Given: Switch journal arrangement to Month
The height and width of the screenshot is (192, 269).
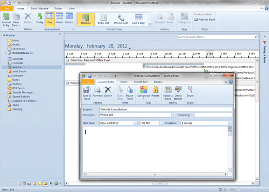Looking at the screenshot, I should click(x=69, y=19).
